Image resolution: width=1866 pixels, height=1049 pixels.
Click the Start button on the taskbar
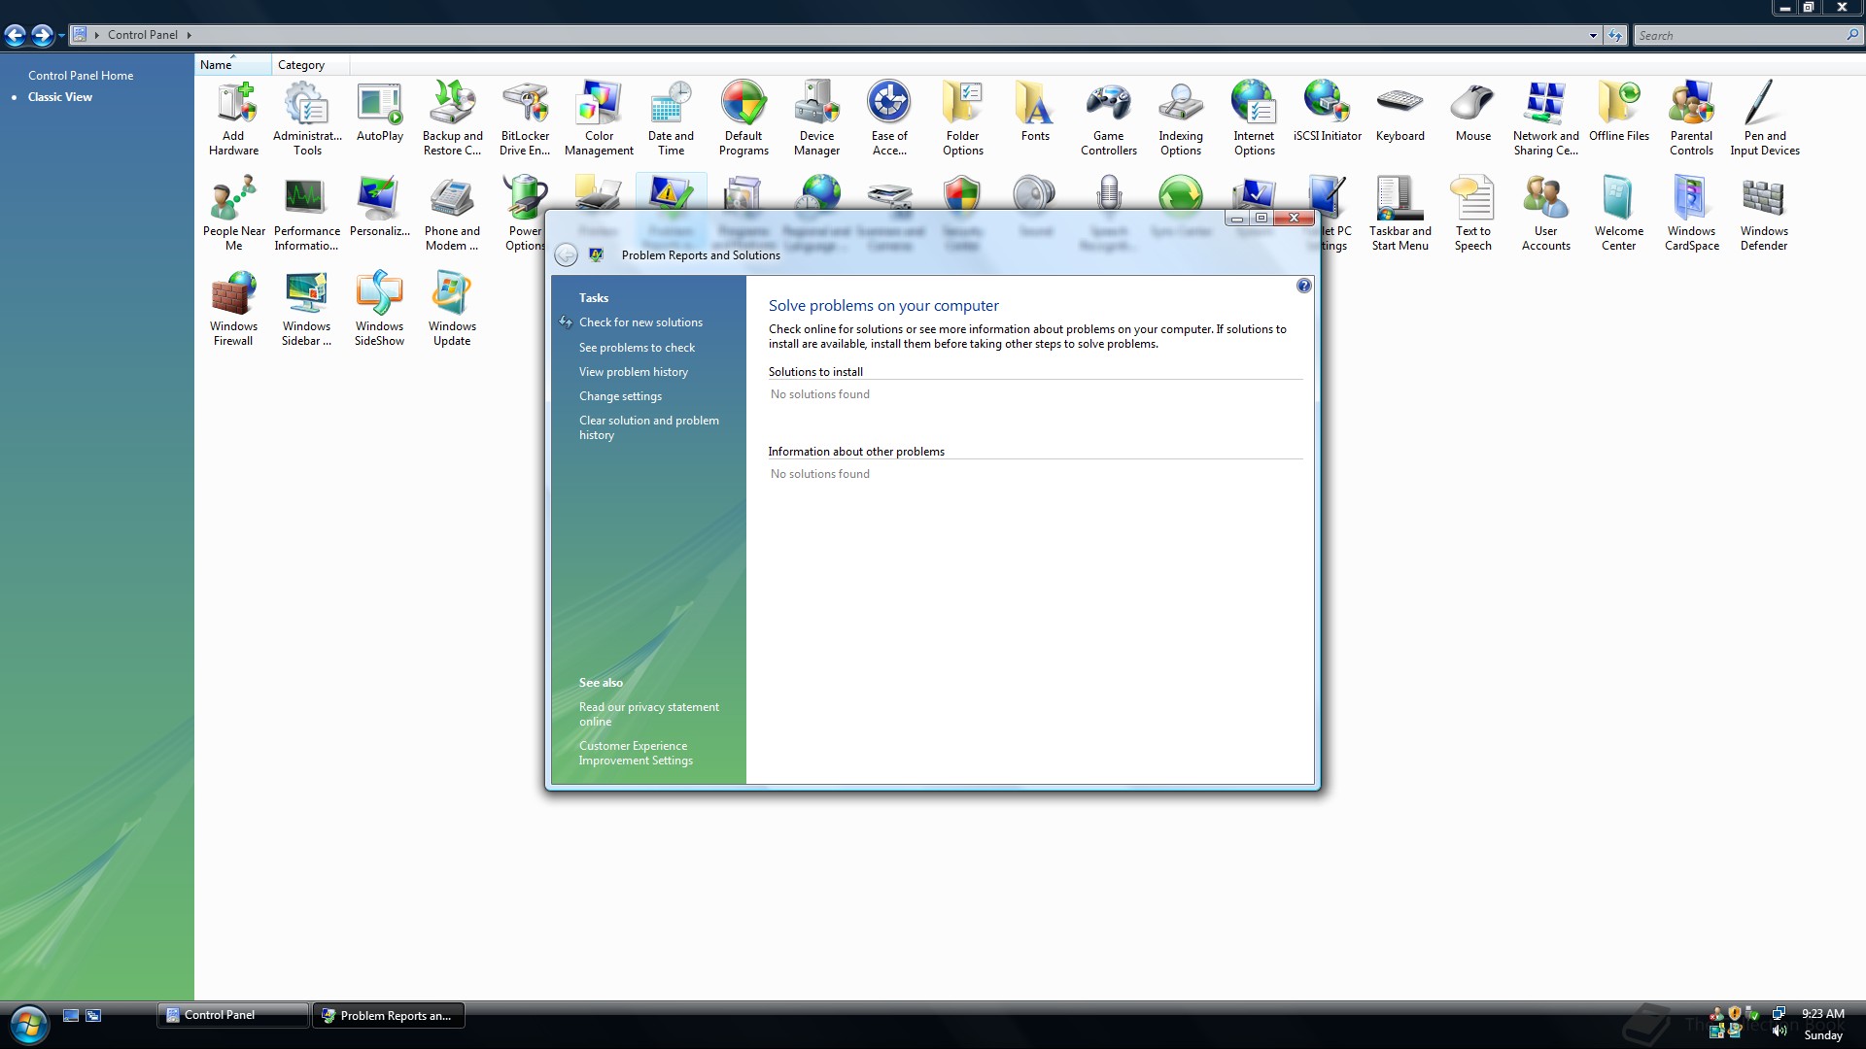pyautogui.click(x=28, y=1024)
